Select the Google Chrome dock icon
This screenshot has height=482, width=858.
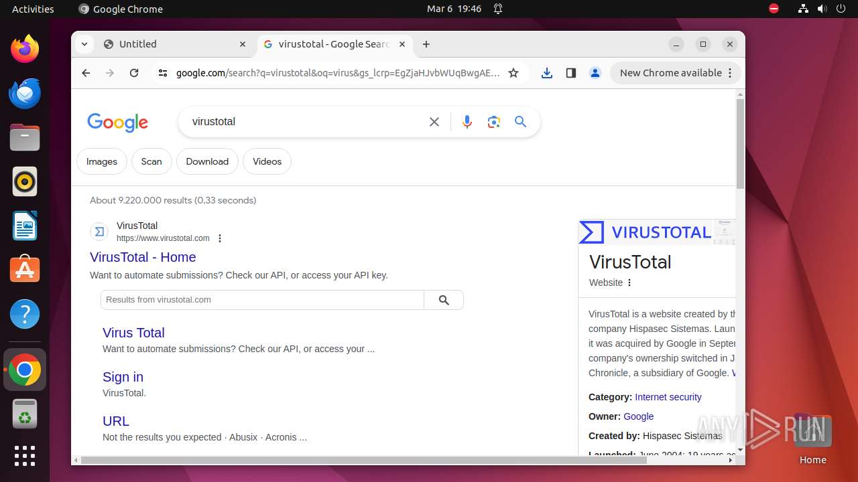25,370
